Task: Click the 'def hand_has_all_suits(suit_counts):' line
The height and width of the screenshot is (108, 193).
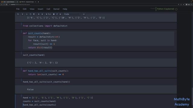Action: pos(46,71)
